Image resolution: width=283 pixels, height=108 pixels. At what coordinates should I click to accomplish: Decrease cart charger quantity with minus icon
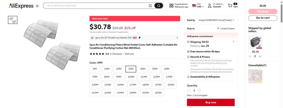250,56
